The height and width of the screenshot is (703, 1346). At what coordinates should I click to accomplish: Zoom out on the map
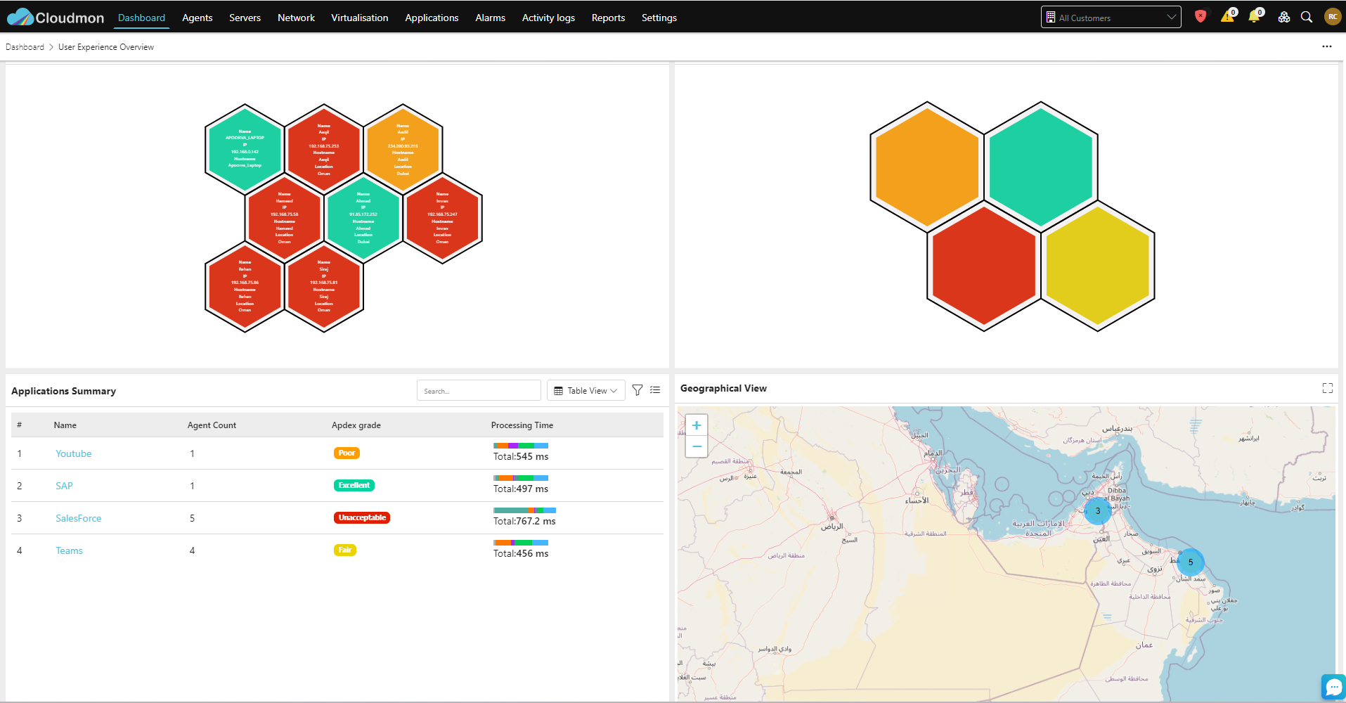tap(697, 446)
